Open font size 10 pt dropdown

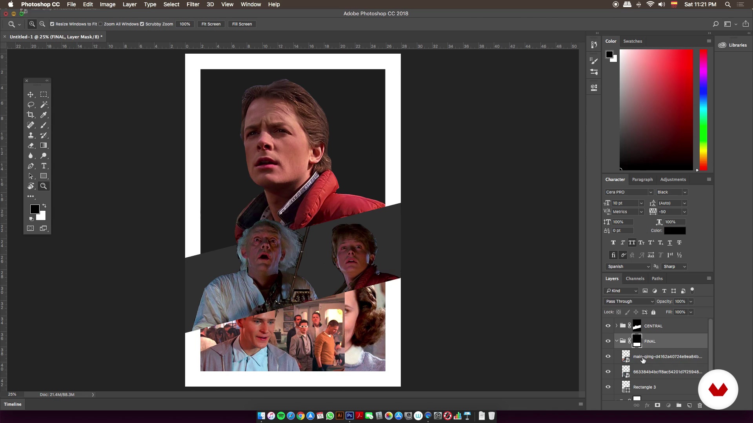tap(641, 203)
